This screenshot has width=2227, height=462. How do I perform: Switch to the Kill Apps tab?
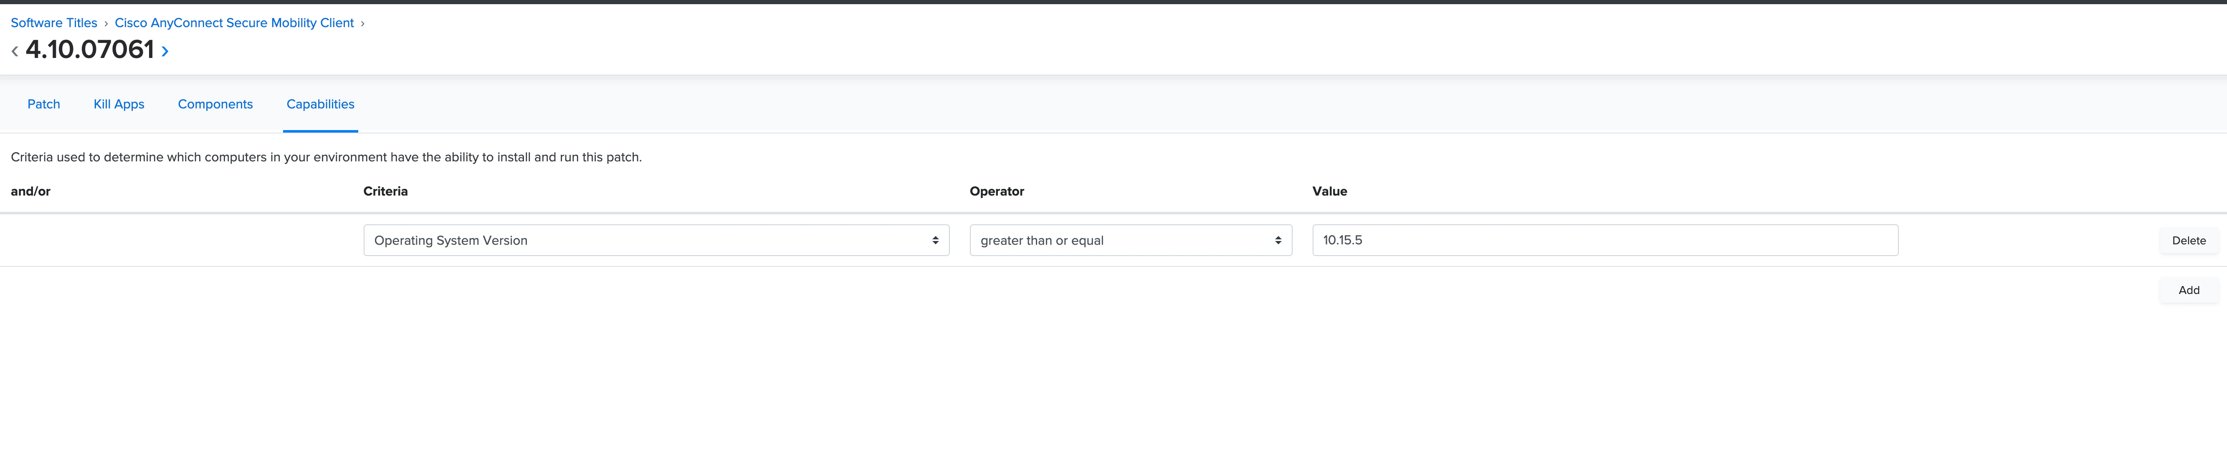pyautogui.click(x=119, y=105)
